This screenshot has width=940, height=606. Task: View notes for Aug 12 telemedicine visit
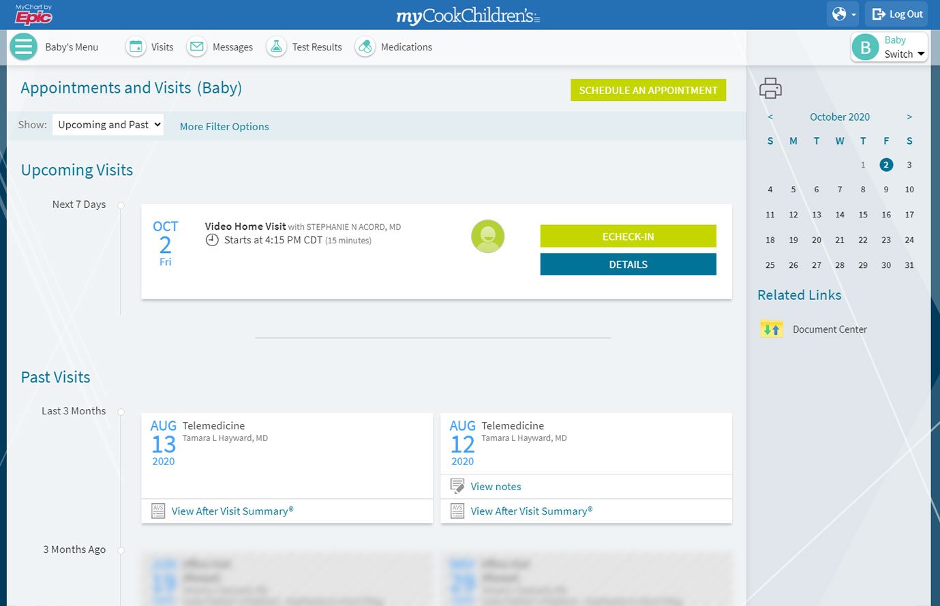point(496,487)
